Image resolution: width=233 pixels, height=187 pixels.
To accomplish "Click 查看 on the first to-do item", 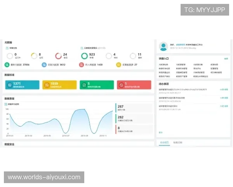I will click(x=226, y=89).
